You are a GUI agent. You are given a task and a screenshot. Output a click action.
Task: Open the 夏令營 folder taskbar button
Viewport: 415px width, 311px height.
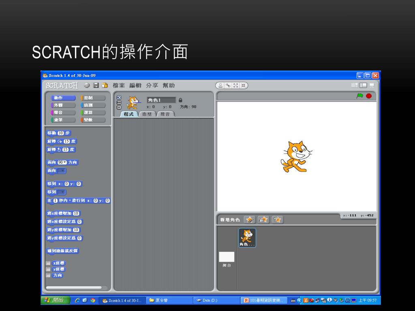click(169, 300)
